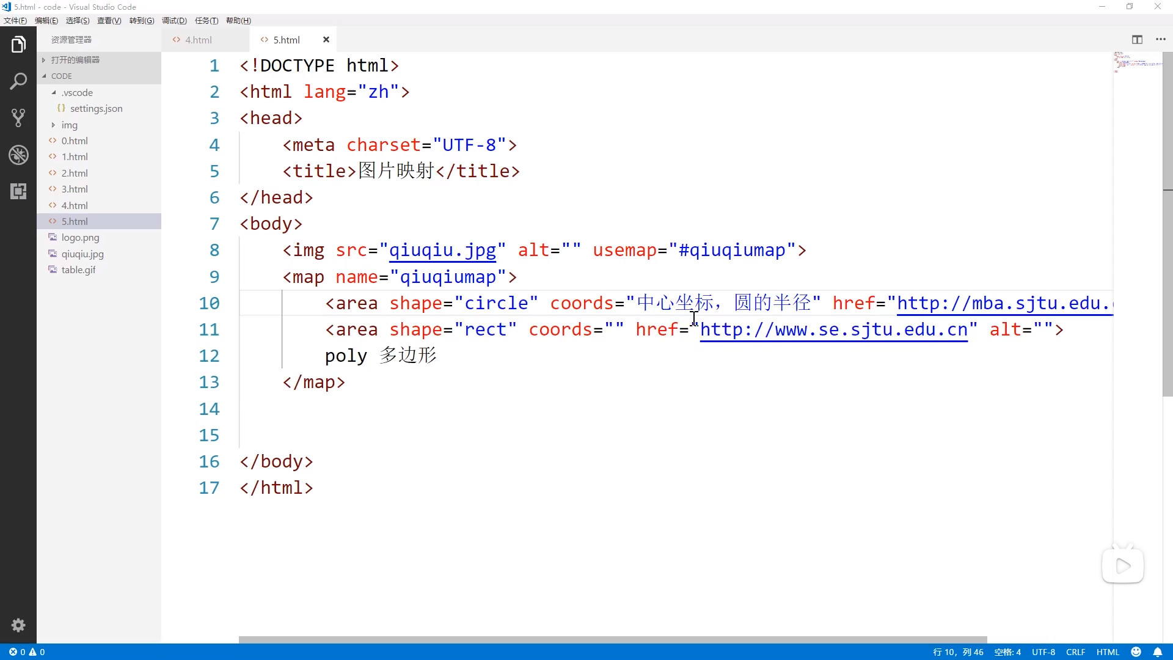Click the notifications bell in status bar
Screen dimensions: 1173x660
(1157, 652)
